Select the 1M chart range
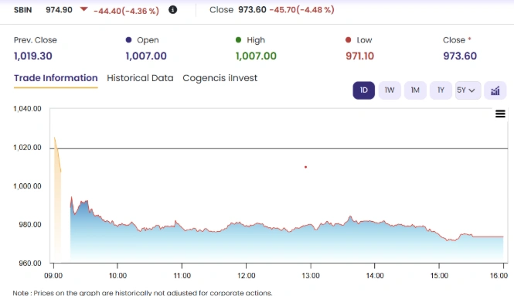 pos(415,90)
